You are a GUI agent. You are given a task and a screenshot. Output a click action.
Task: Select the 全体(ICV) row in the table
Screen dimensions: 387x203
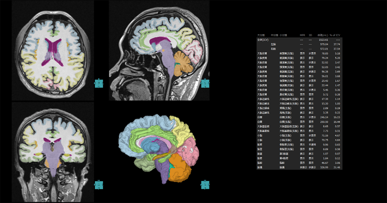pyautogui.click(x=263, y=40)
